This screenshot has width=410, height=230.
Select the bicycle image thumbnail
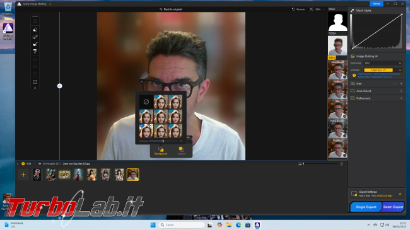pos(64,175)
